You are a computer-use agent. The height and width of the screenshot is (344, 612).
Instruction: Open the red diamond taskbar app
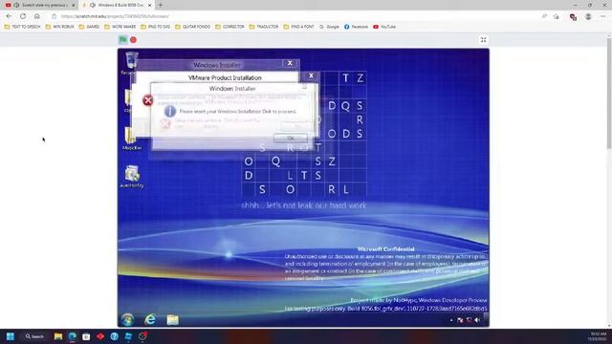click(x=100, y=336)
